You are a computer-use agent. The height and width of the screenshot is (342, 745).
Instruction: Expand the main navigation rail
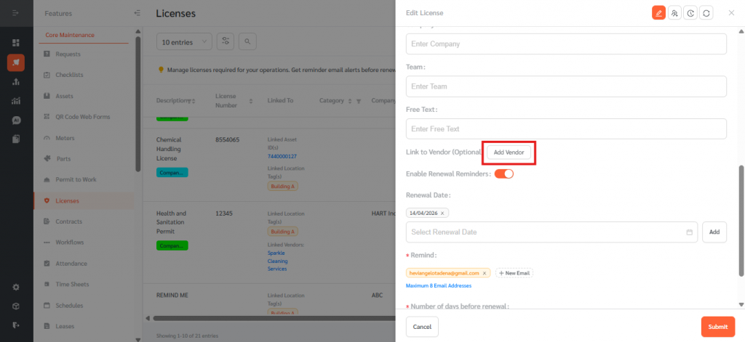16,13
